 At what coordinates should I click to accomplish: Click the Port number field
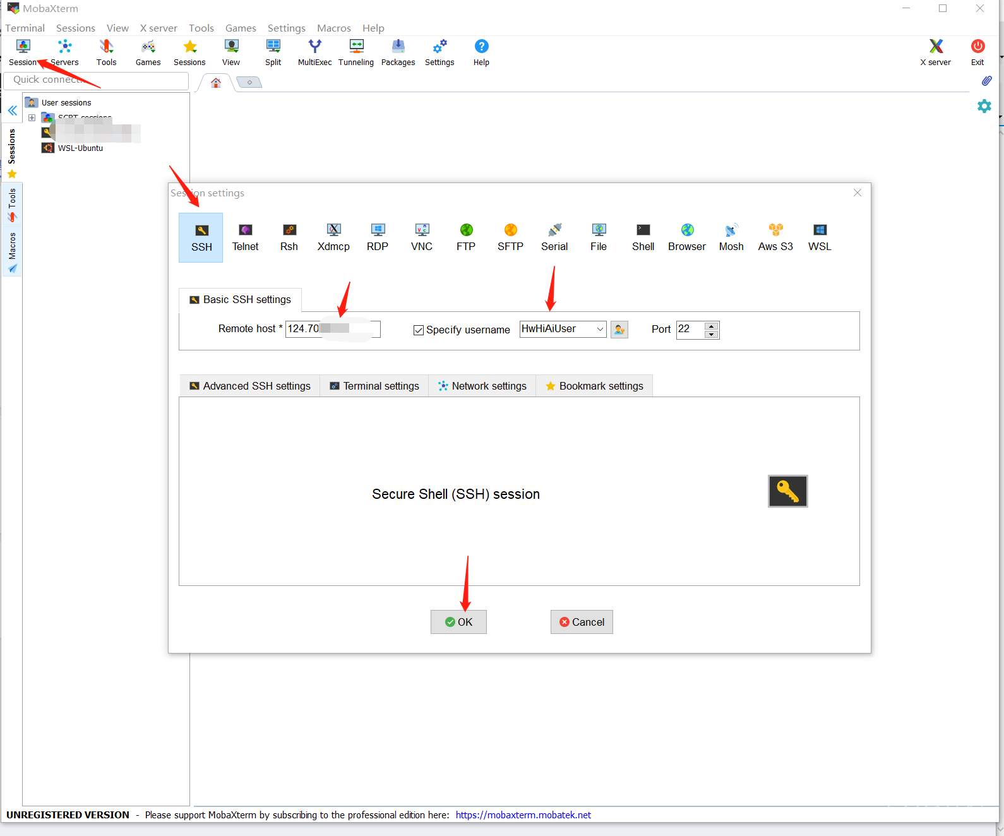[x=690, y=330]
